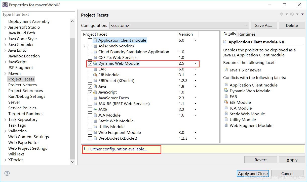Click the type filter text field
This screenshot has height=182, width=307.
coord(39,15)
